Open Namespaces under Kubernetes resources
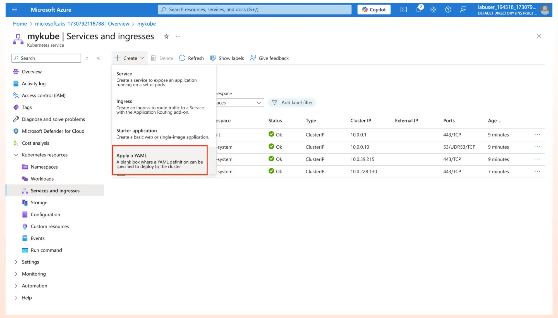 click(x=44, y=167)
